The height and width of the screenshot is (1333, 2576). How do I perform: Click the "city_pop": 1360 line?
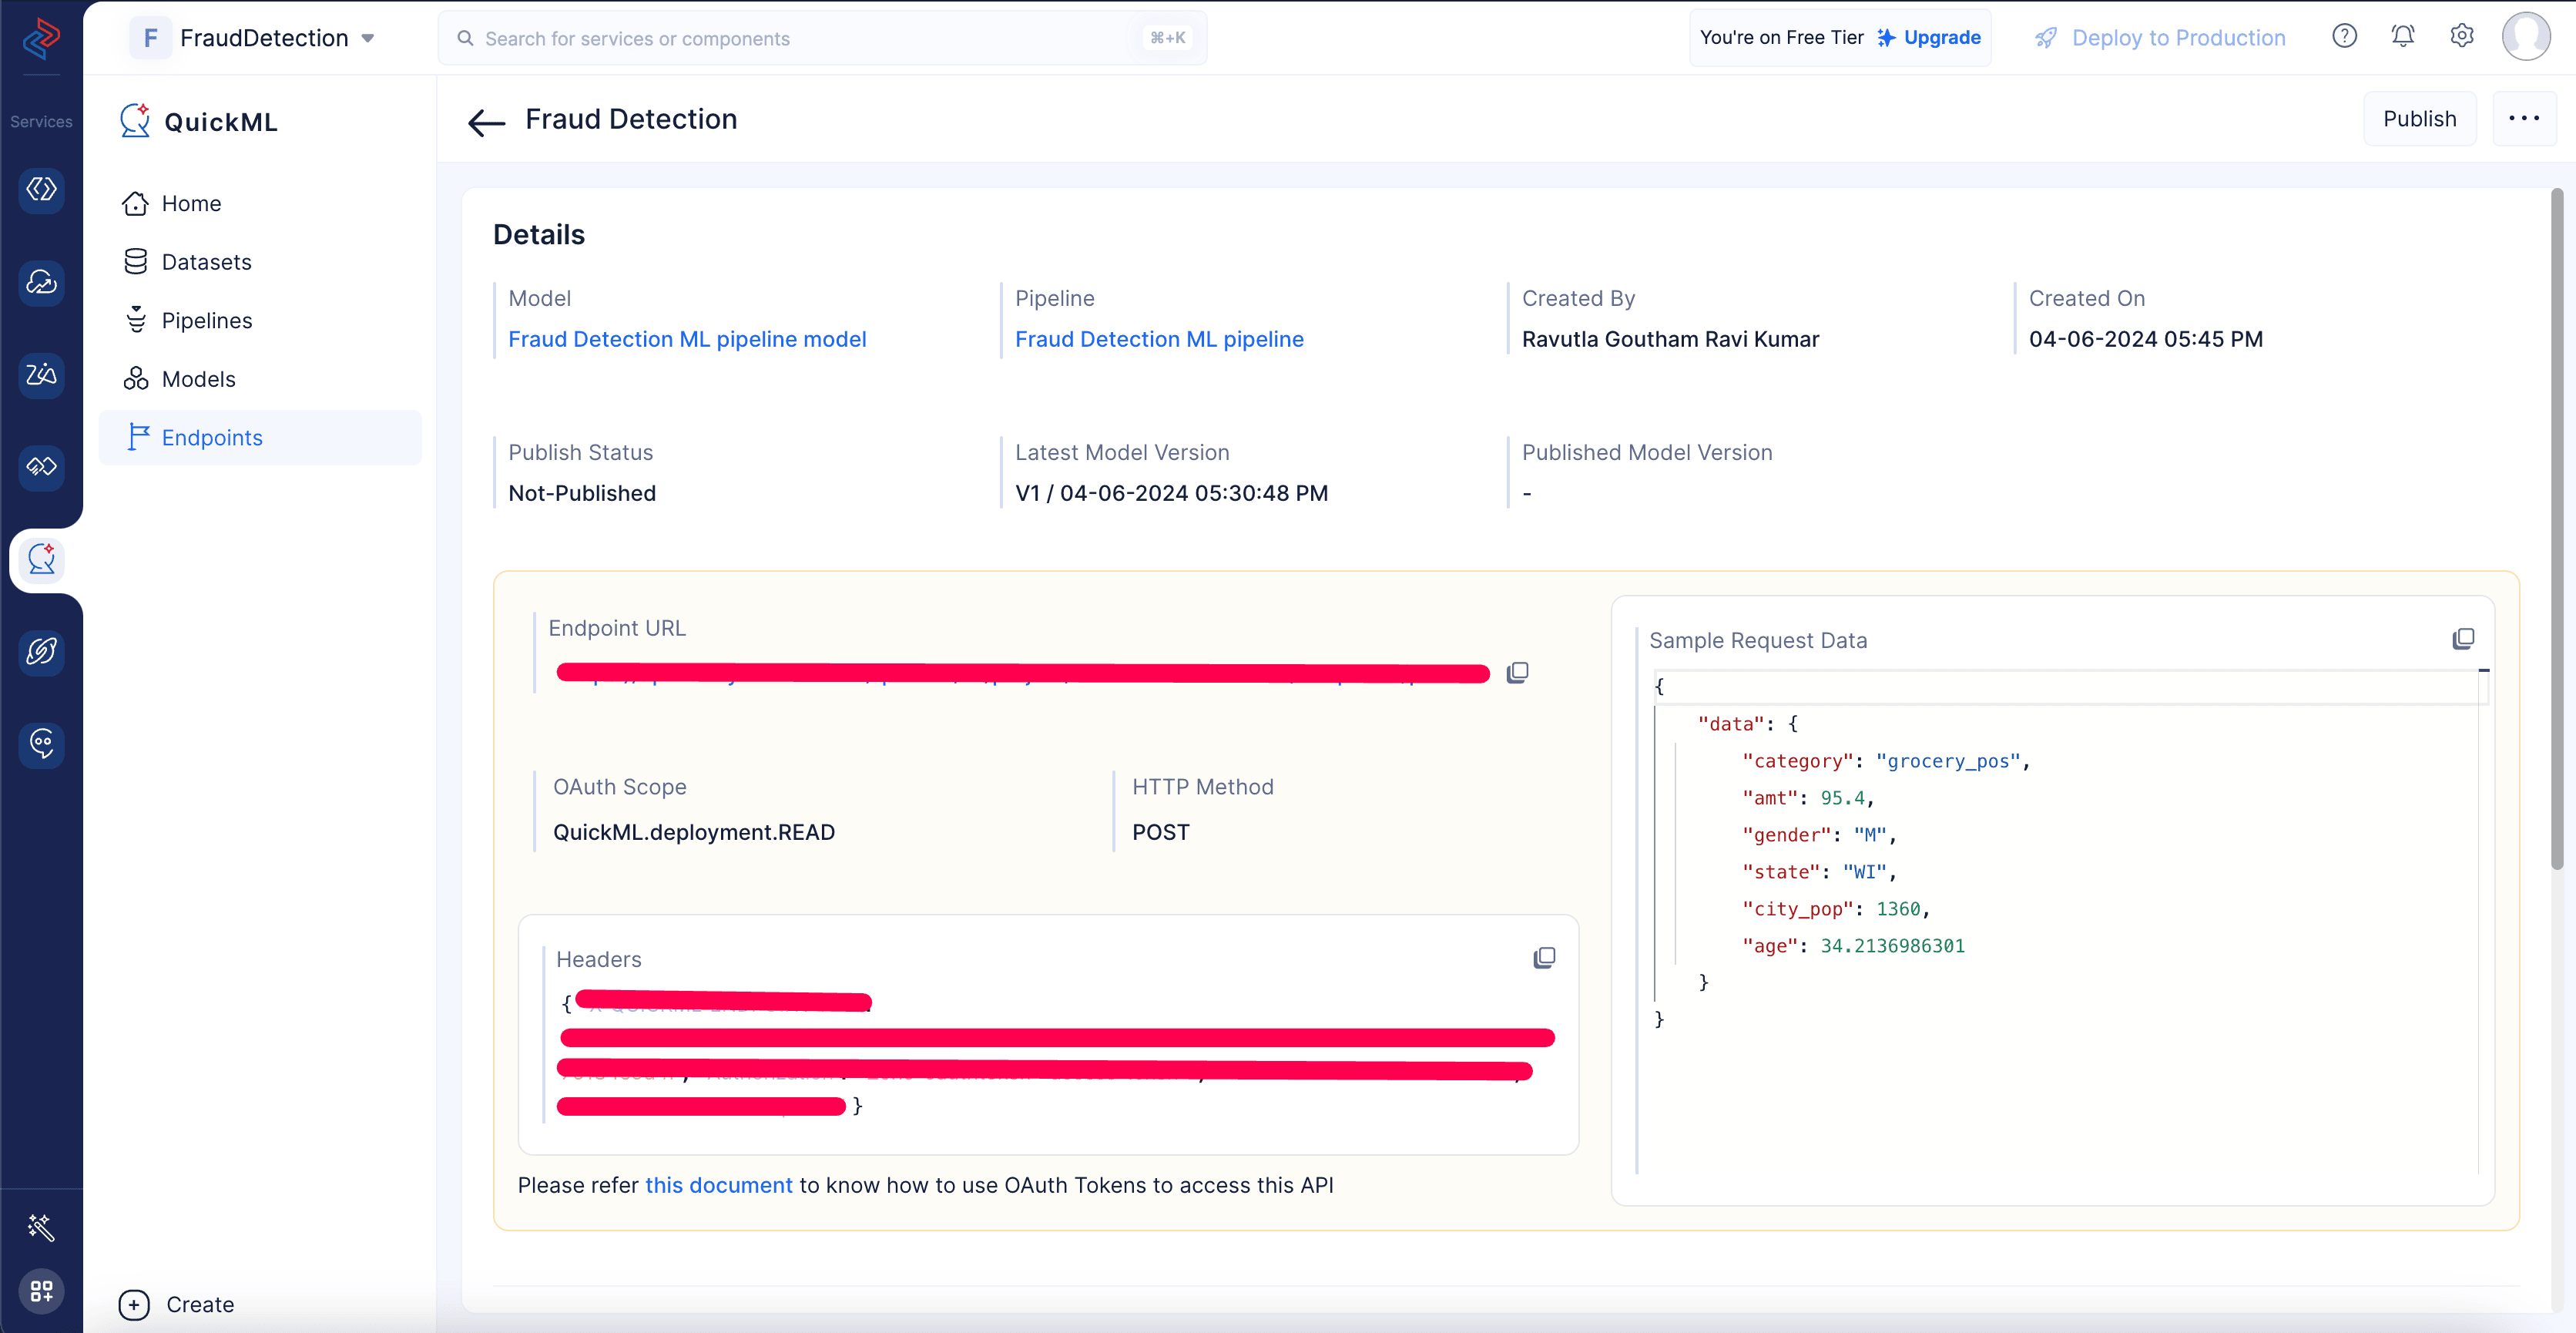click(x=1836, y=909)
